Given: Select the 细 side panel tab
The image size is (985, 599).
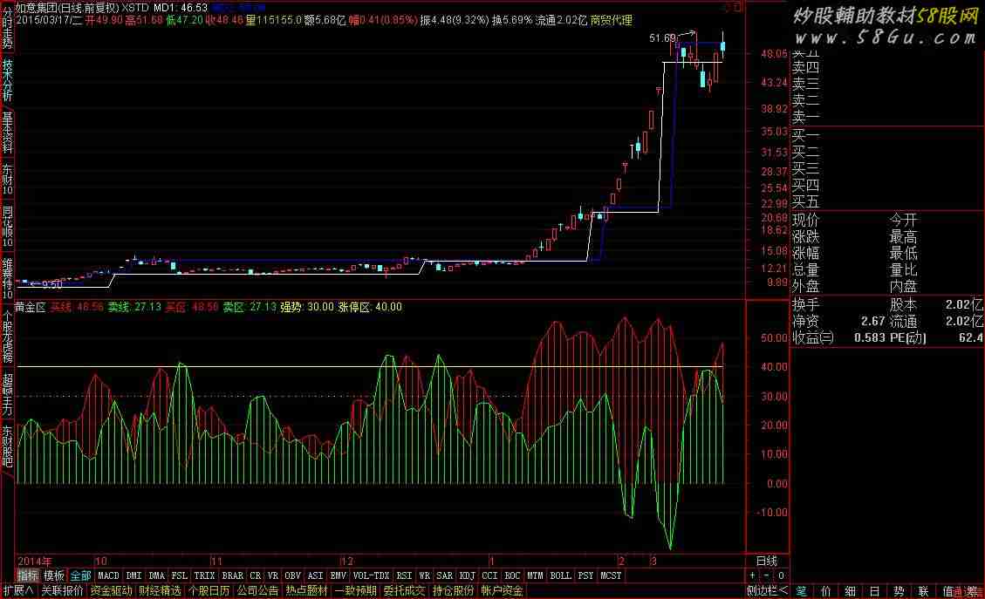Looking at the screenshot, I should click(x=851, y=591).
